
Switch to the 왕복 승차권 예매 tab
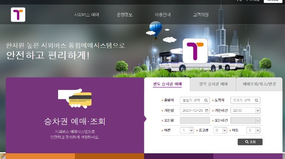[213, 84]
